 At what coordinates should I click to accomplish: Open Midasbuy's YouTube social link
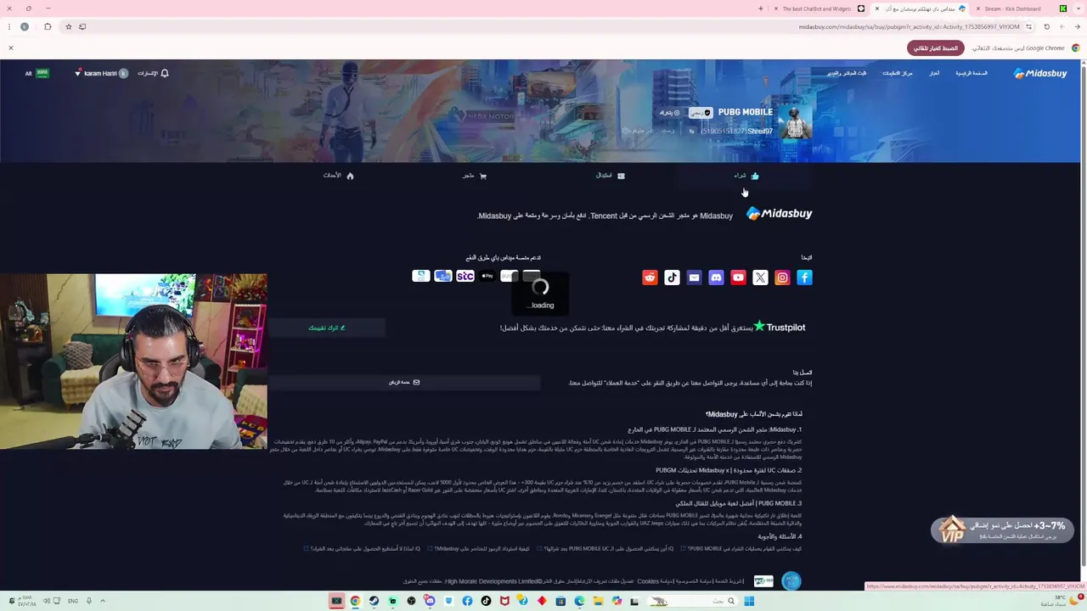[738, 277]
